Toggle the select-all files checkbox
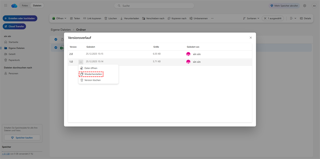Viewport: 320px width, 159px height. click(x=56, y=39)
